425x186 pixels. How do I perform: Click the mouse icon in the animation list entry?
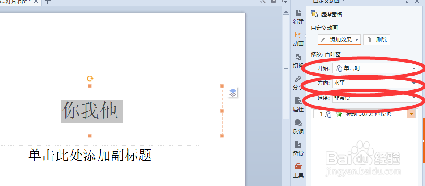[328, 114]
